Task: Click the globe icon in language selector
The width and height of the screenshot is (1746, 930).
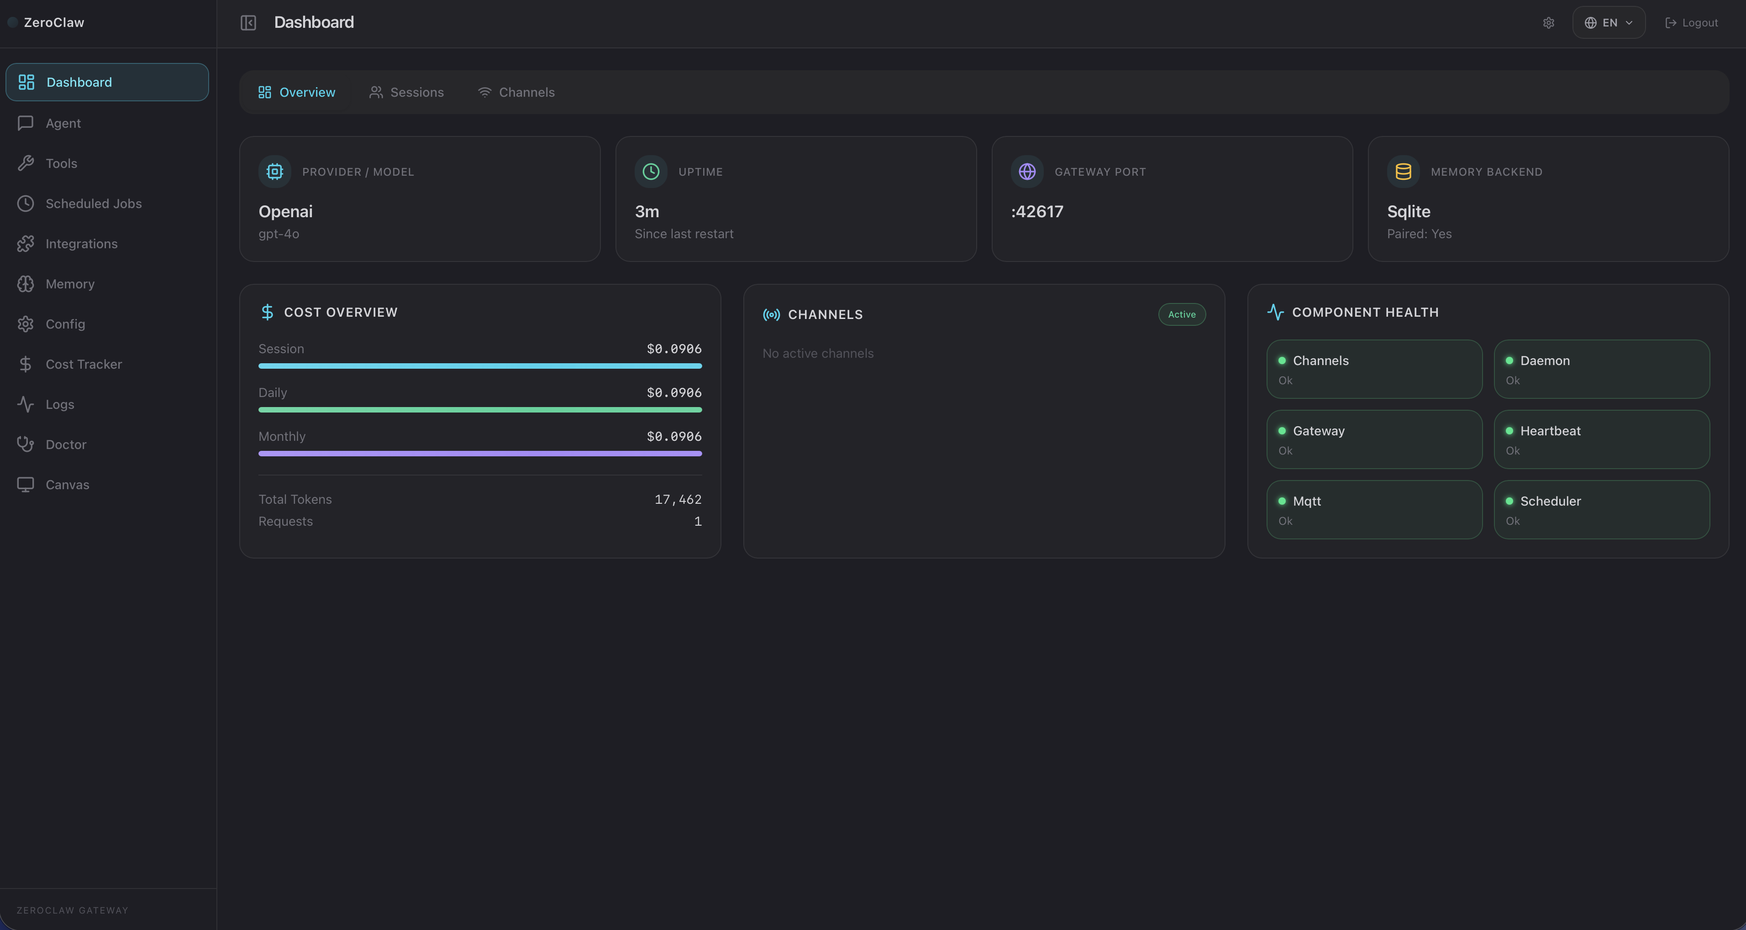Action: click(1590, 22)
